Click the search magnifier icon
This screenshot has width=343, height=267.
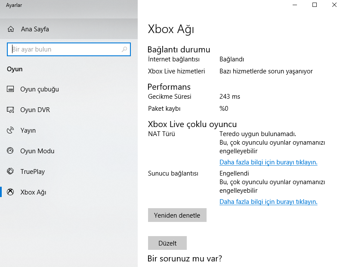[124, 49]
